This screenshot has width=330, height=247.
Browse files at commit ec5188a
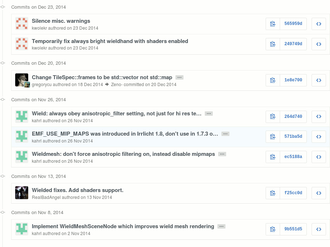point(319,157)
